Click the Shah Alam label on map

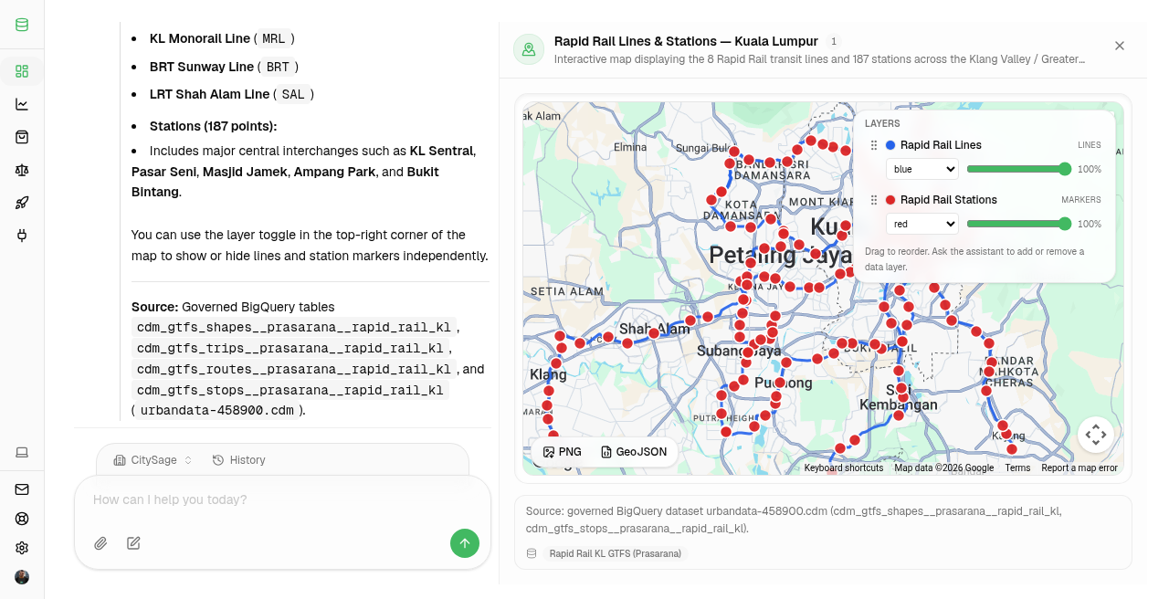click(654, 329)
